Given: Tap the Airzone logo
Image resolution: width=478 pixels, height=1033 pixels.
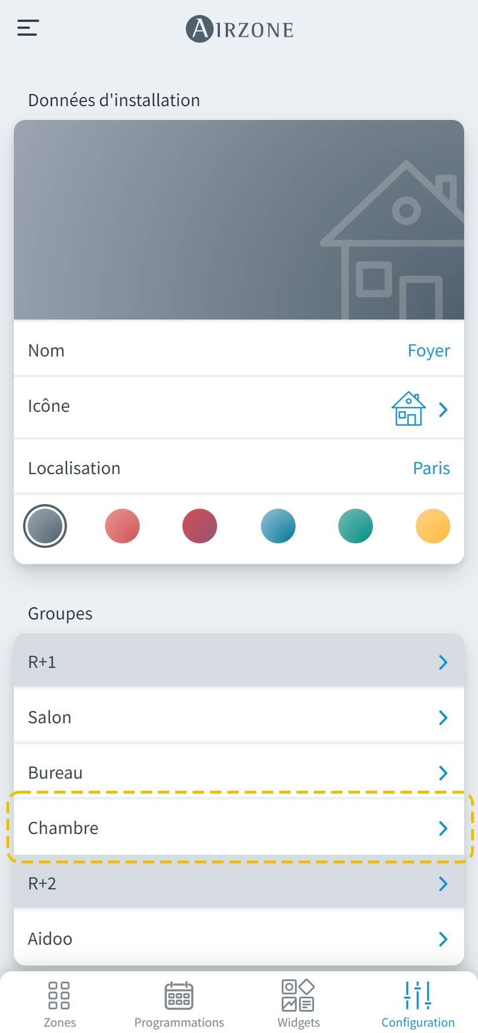Looking at the screenshot, I should tap(240, 29).
